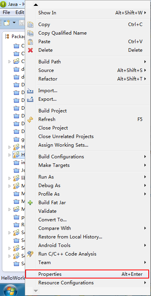Click the context menu scroll-up arrow
The width and height of the screenshot is (151, 296).
pyautogui.click(x=36, y=5)
